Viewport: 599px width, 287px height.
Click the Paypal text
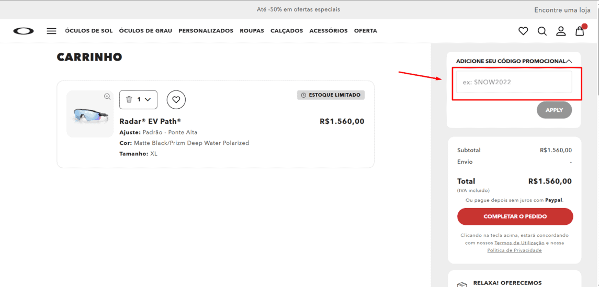554,200
